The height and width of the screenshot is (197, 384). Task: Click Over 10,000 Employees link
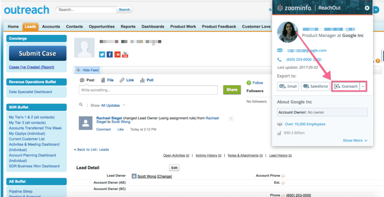(x=305, y=124)
